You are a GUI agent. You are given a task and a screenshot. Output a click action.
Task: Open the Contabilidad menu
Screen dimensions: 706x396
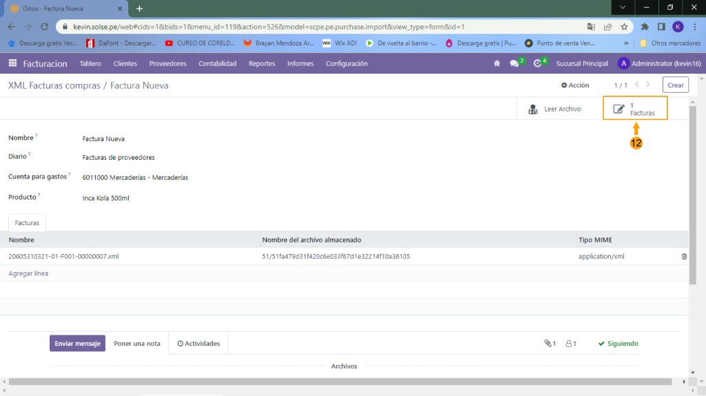pyautogui.click(x=217, y=63)
